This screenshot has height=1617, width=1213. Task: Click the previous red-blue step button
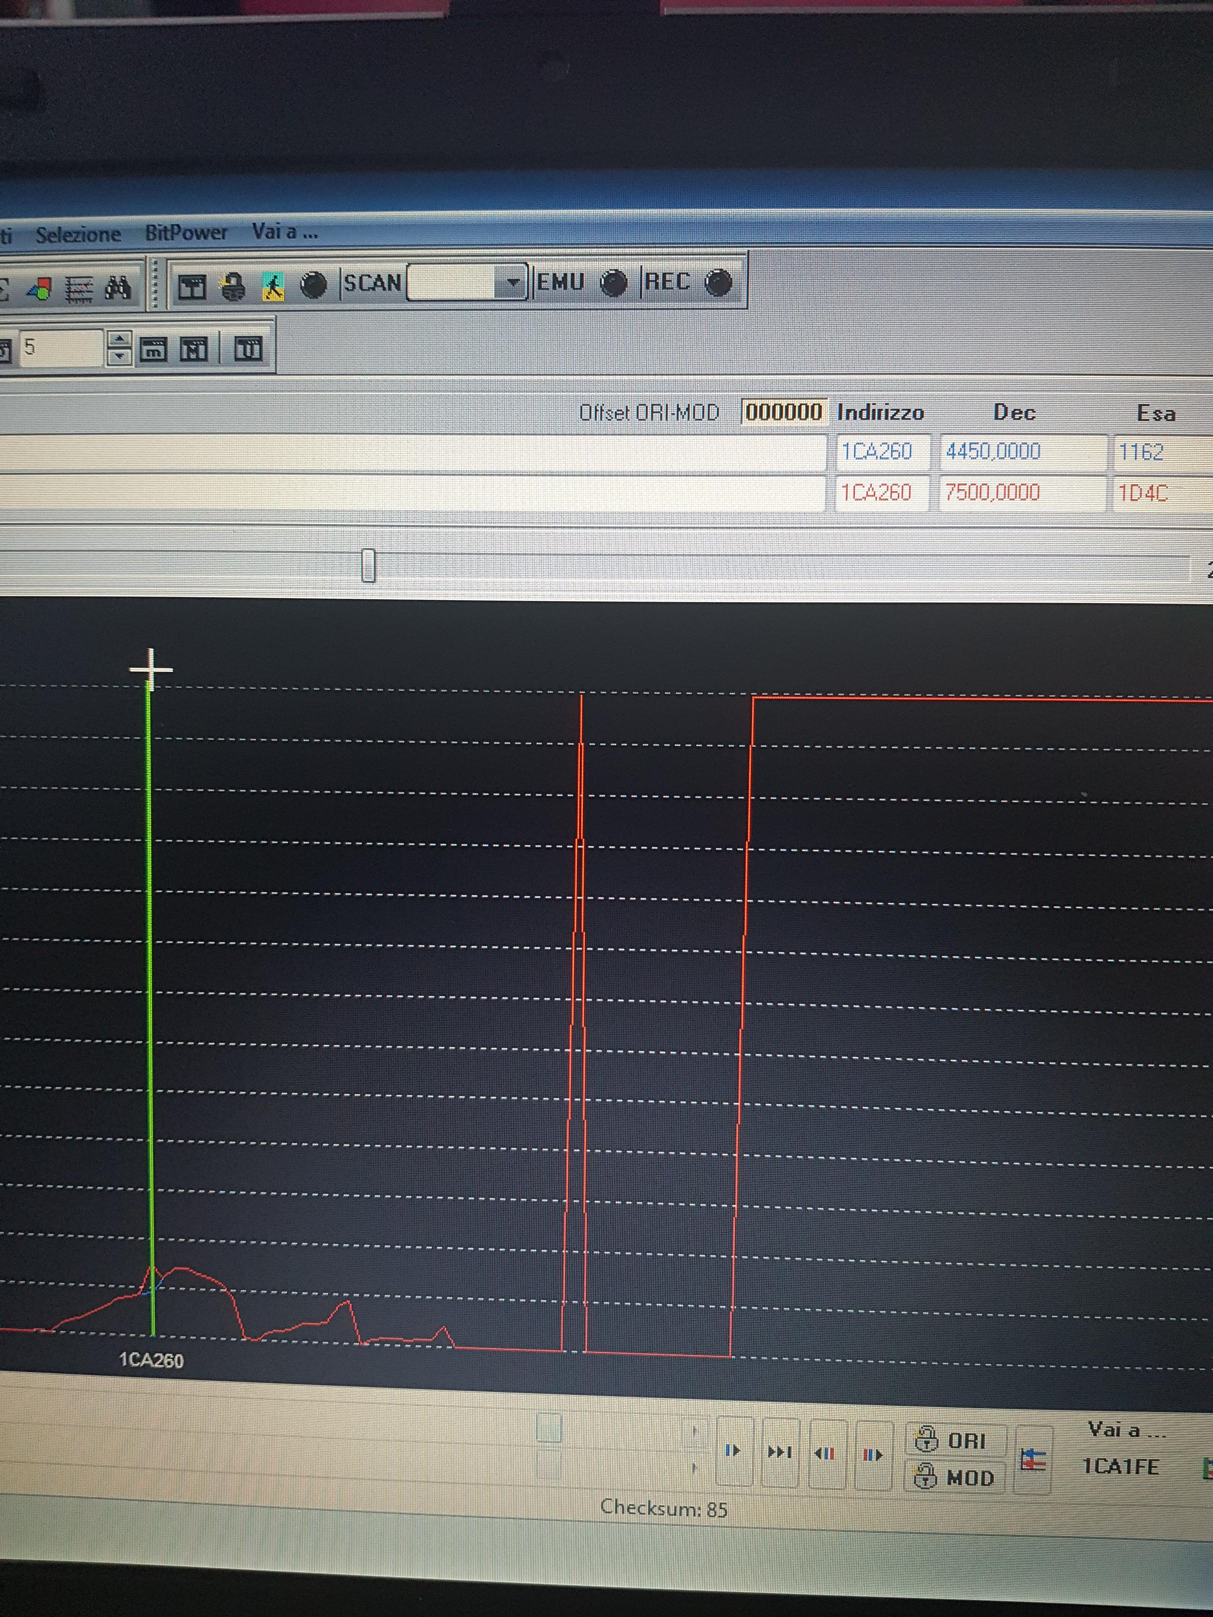click(826, 1453)
